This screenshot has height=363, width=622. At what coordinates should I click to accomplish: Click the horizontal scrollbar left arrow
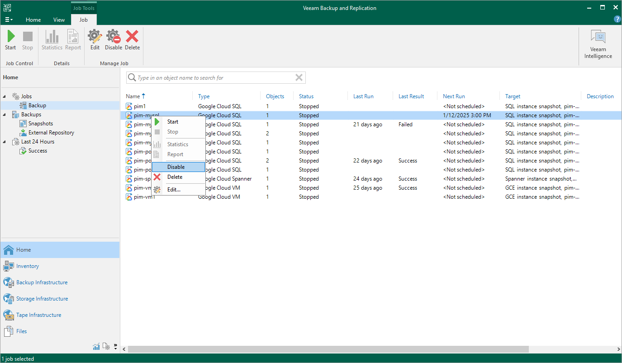(x=124, y=349)
